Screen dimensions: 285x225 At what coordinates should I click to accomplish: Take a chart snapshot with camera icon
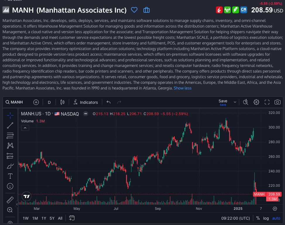coord(277,102)
